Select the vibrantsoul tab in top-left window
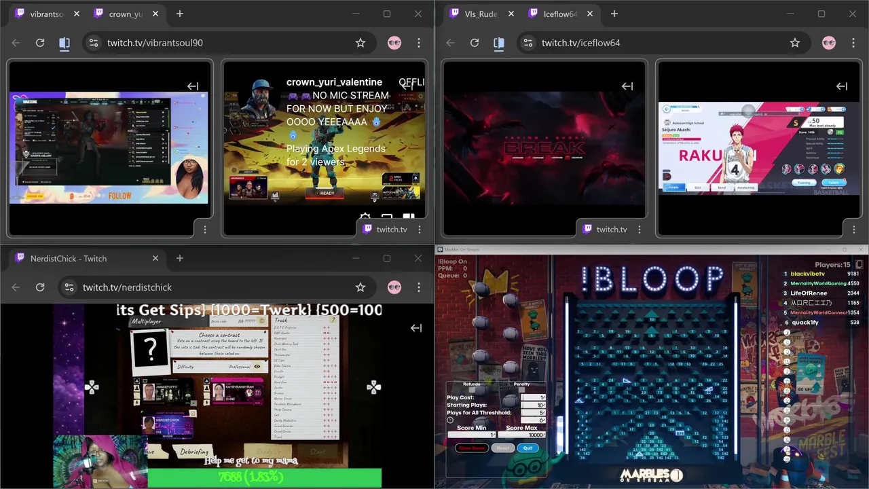This screenshot has width=869, height=489. tap(46, 14)
